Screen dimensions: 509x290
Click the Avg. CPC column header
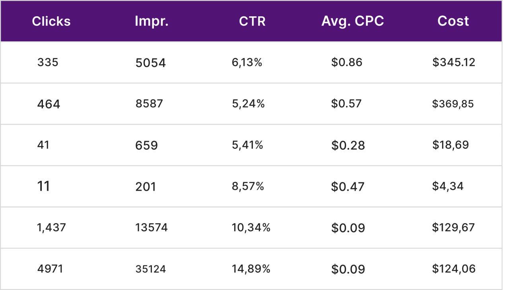click(x=353, y=21)
